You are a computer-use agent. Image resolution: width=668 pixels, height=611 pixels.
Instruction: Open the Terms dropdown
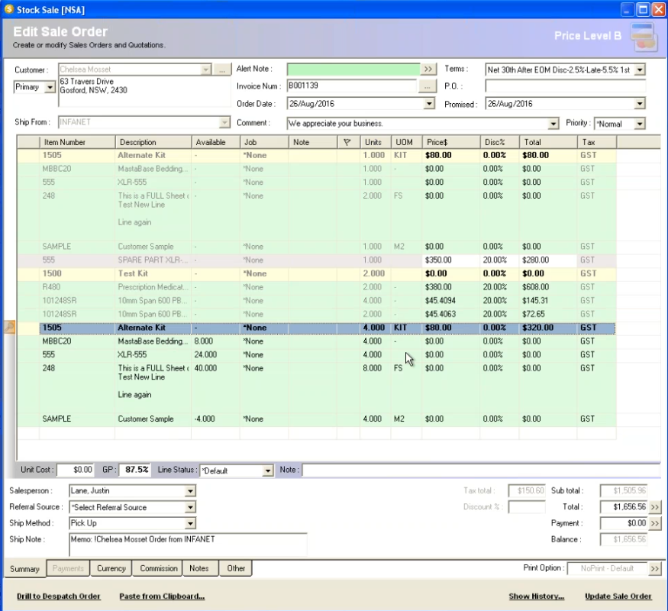[640, 70]
